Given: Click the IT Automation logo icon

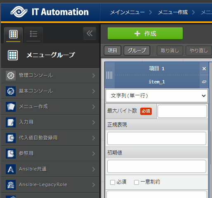Looking at the screenshot, I should click(x=19, y=12).
